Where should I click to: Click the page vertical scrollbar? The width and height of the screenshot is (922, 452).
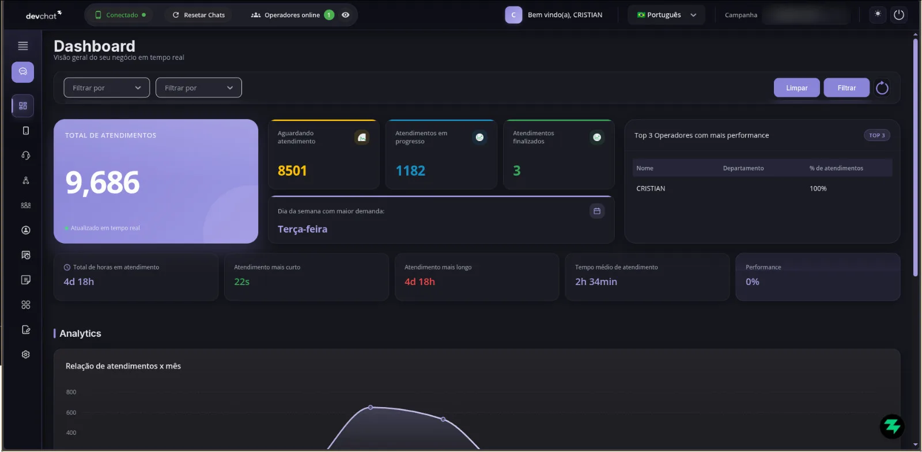(916, 157)
